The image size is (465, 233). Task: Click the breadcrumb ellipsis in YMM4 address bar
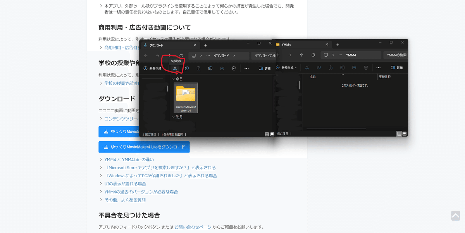[340, 55]
